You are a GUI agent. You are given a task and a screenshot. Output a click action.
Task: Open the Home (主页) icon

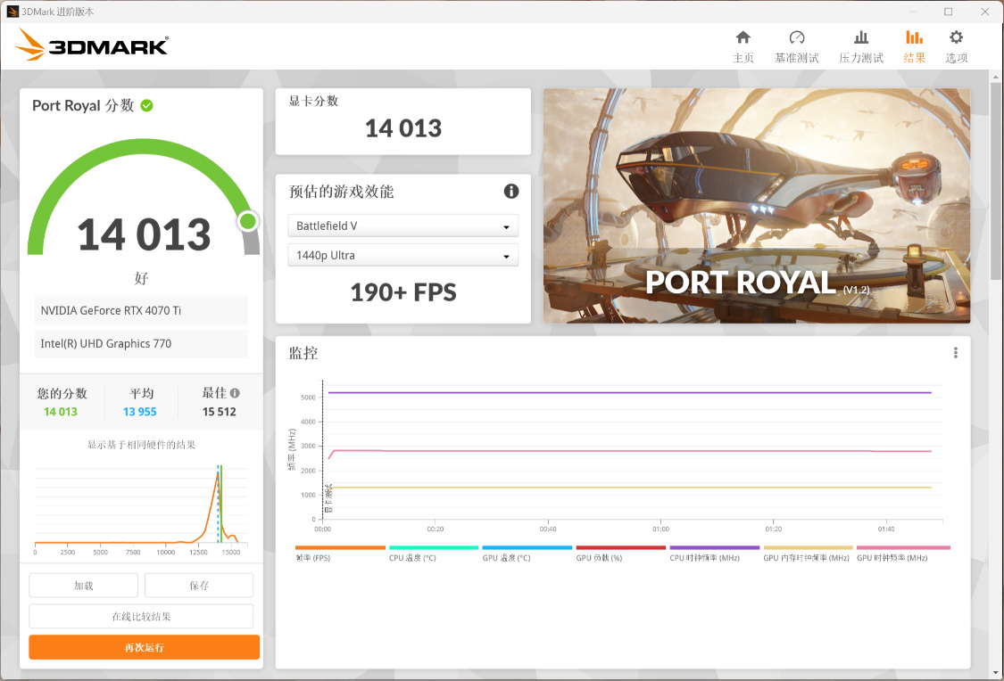743,37
